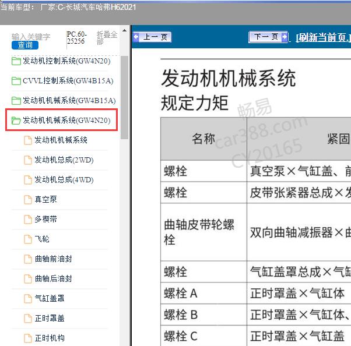This screenshot has height=346, width=351.
Task: Open 正时机构 document
Action: pos(50,338)
